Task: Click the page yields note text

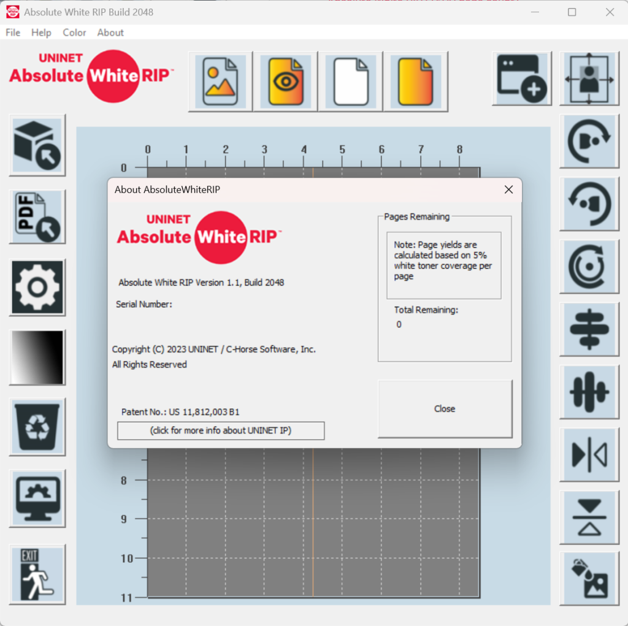Action: click(443, 261)
